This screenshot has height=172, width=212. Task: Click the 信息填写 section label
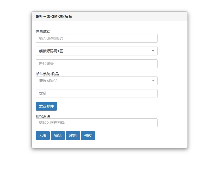(x=43, y=32)
